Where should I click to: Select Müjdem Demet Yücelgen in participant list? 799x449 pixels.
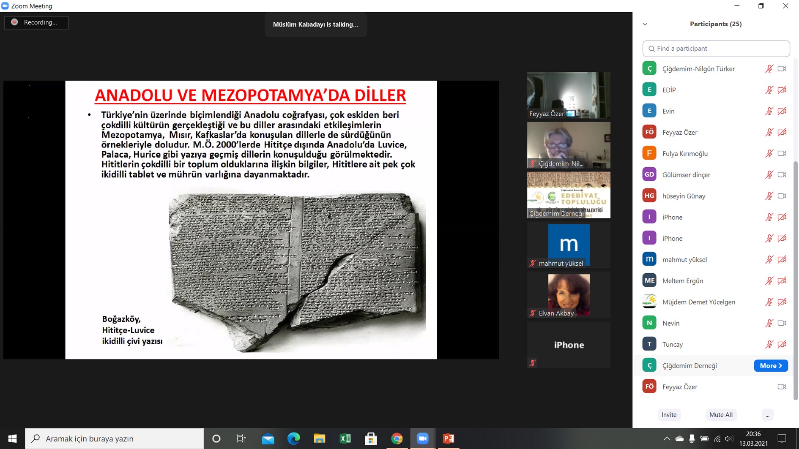(698, 302)
